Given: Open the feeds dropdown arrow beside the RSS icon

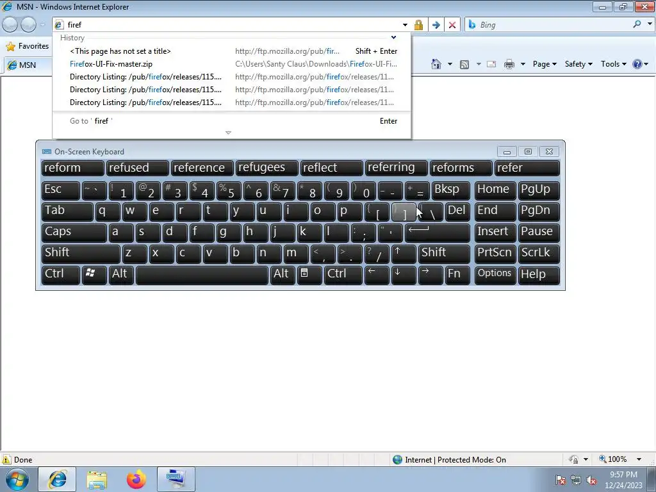Looking at the screenshot, I should (478, 64).
